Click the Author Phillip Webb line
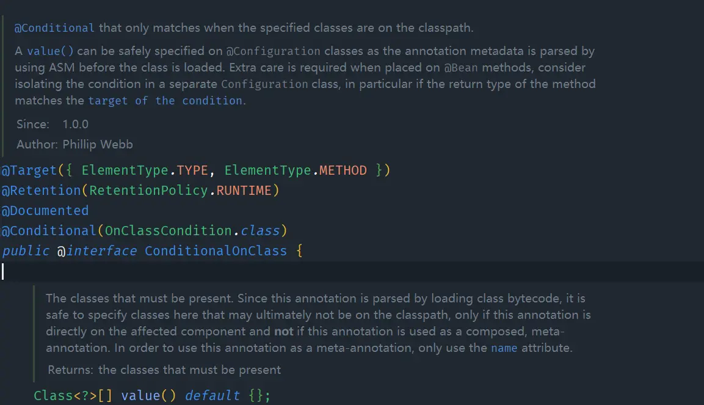The width and height of the screenshot is (704, 405). (x=74, y=145)
